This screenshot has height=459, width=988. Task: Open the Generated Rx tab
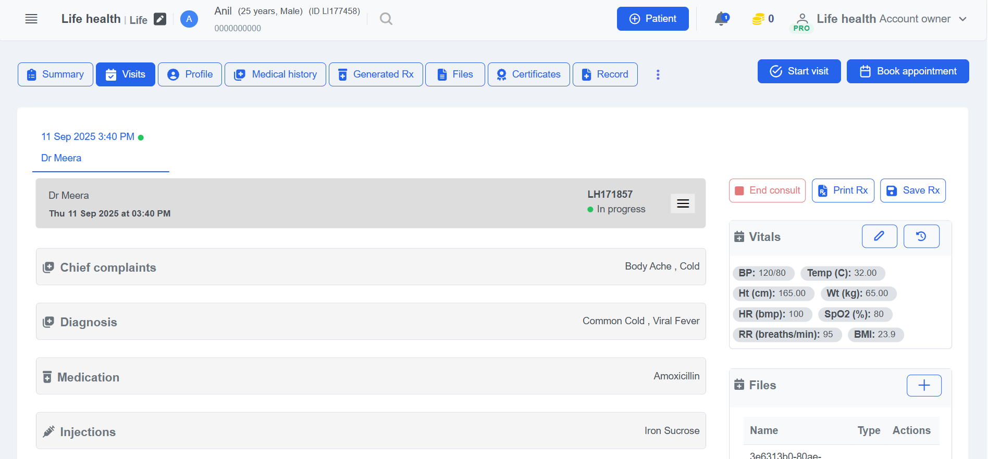pos(376,74)
